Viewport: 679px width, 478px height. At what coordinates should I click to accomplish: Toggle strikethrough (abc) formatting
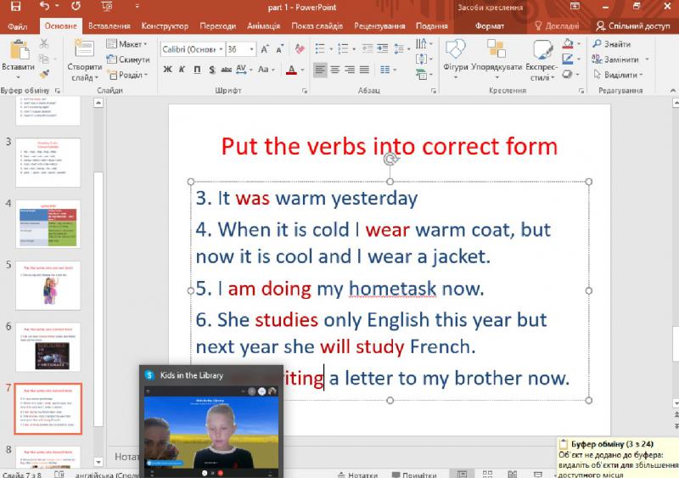point(226,70)
